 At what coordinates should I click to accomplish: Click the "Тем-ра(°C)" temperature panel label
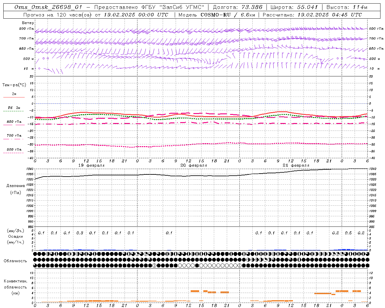tap(14, 85)
